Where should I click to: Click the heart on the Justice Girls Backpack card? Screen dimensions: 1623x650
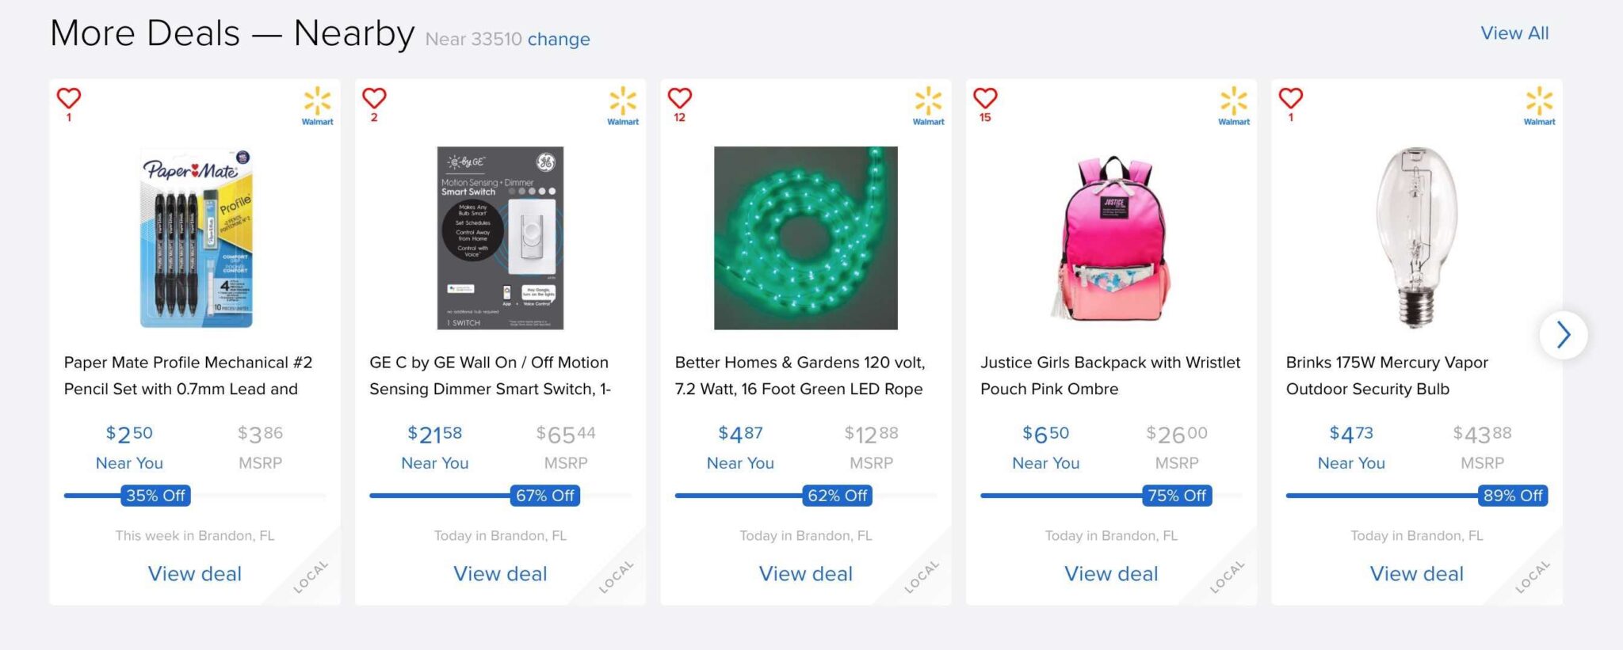pyautogui.click(x=985, y=98)
